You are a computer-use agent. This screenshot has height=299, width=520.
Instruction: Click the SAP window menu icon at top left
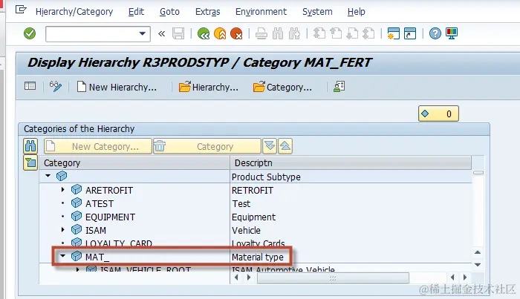(21, 9)
